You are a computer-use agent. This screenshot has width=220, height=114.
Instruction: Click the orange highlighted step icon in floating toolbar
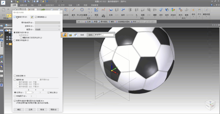(64, 35)
